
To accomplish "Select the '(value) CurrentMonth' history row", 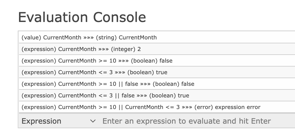I will point(157,38).
